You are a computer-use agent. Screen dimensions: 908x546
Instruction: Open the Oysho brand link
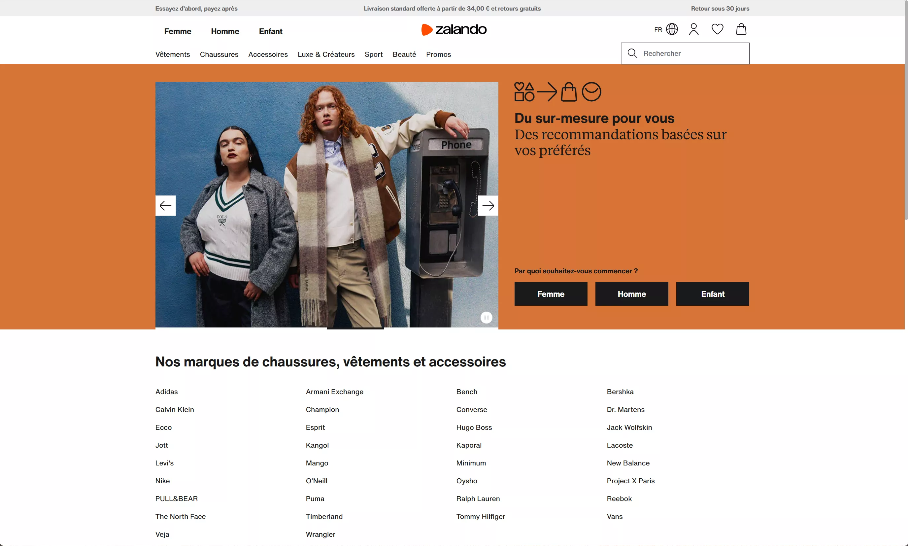467,481
